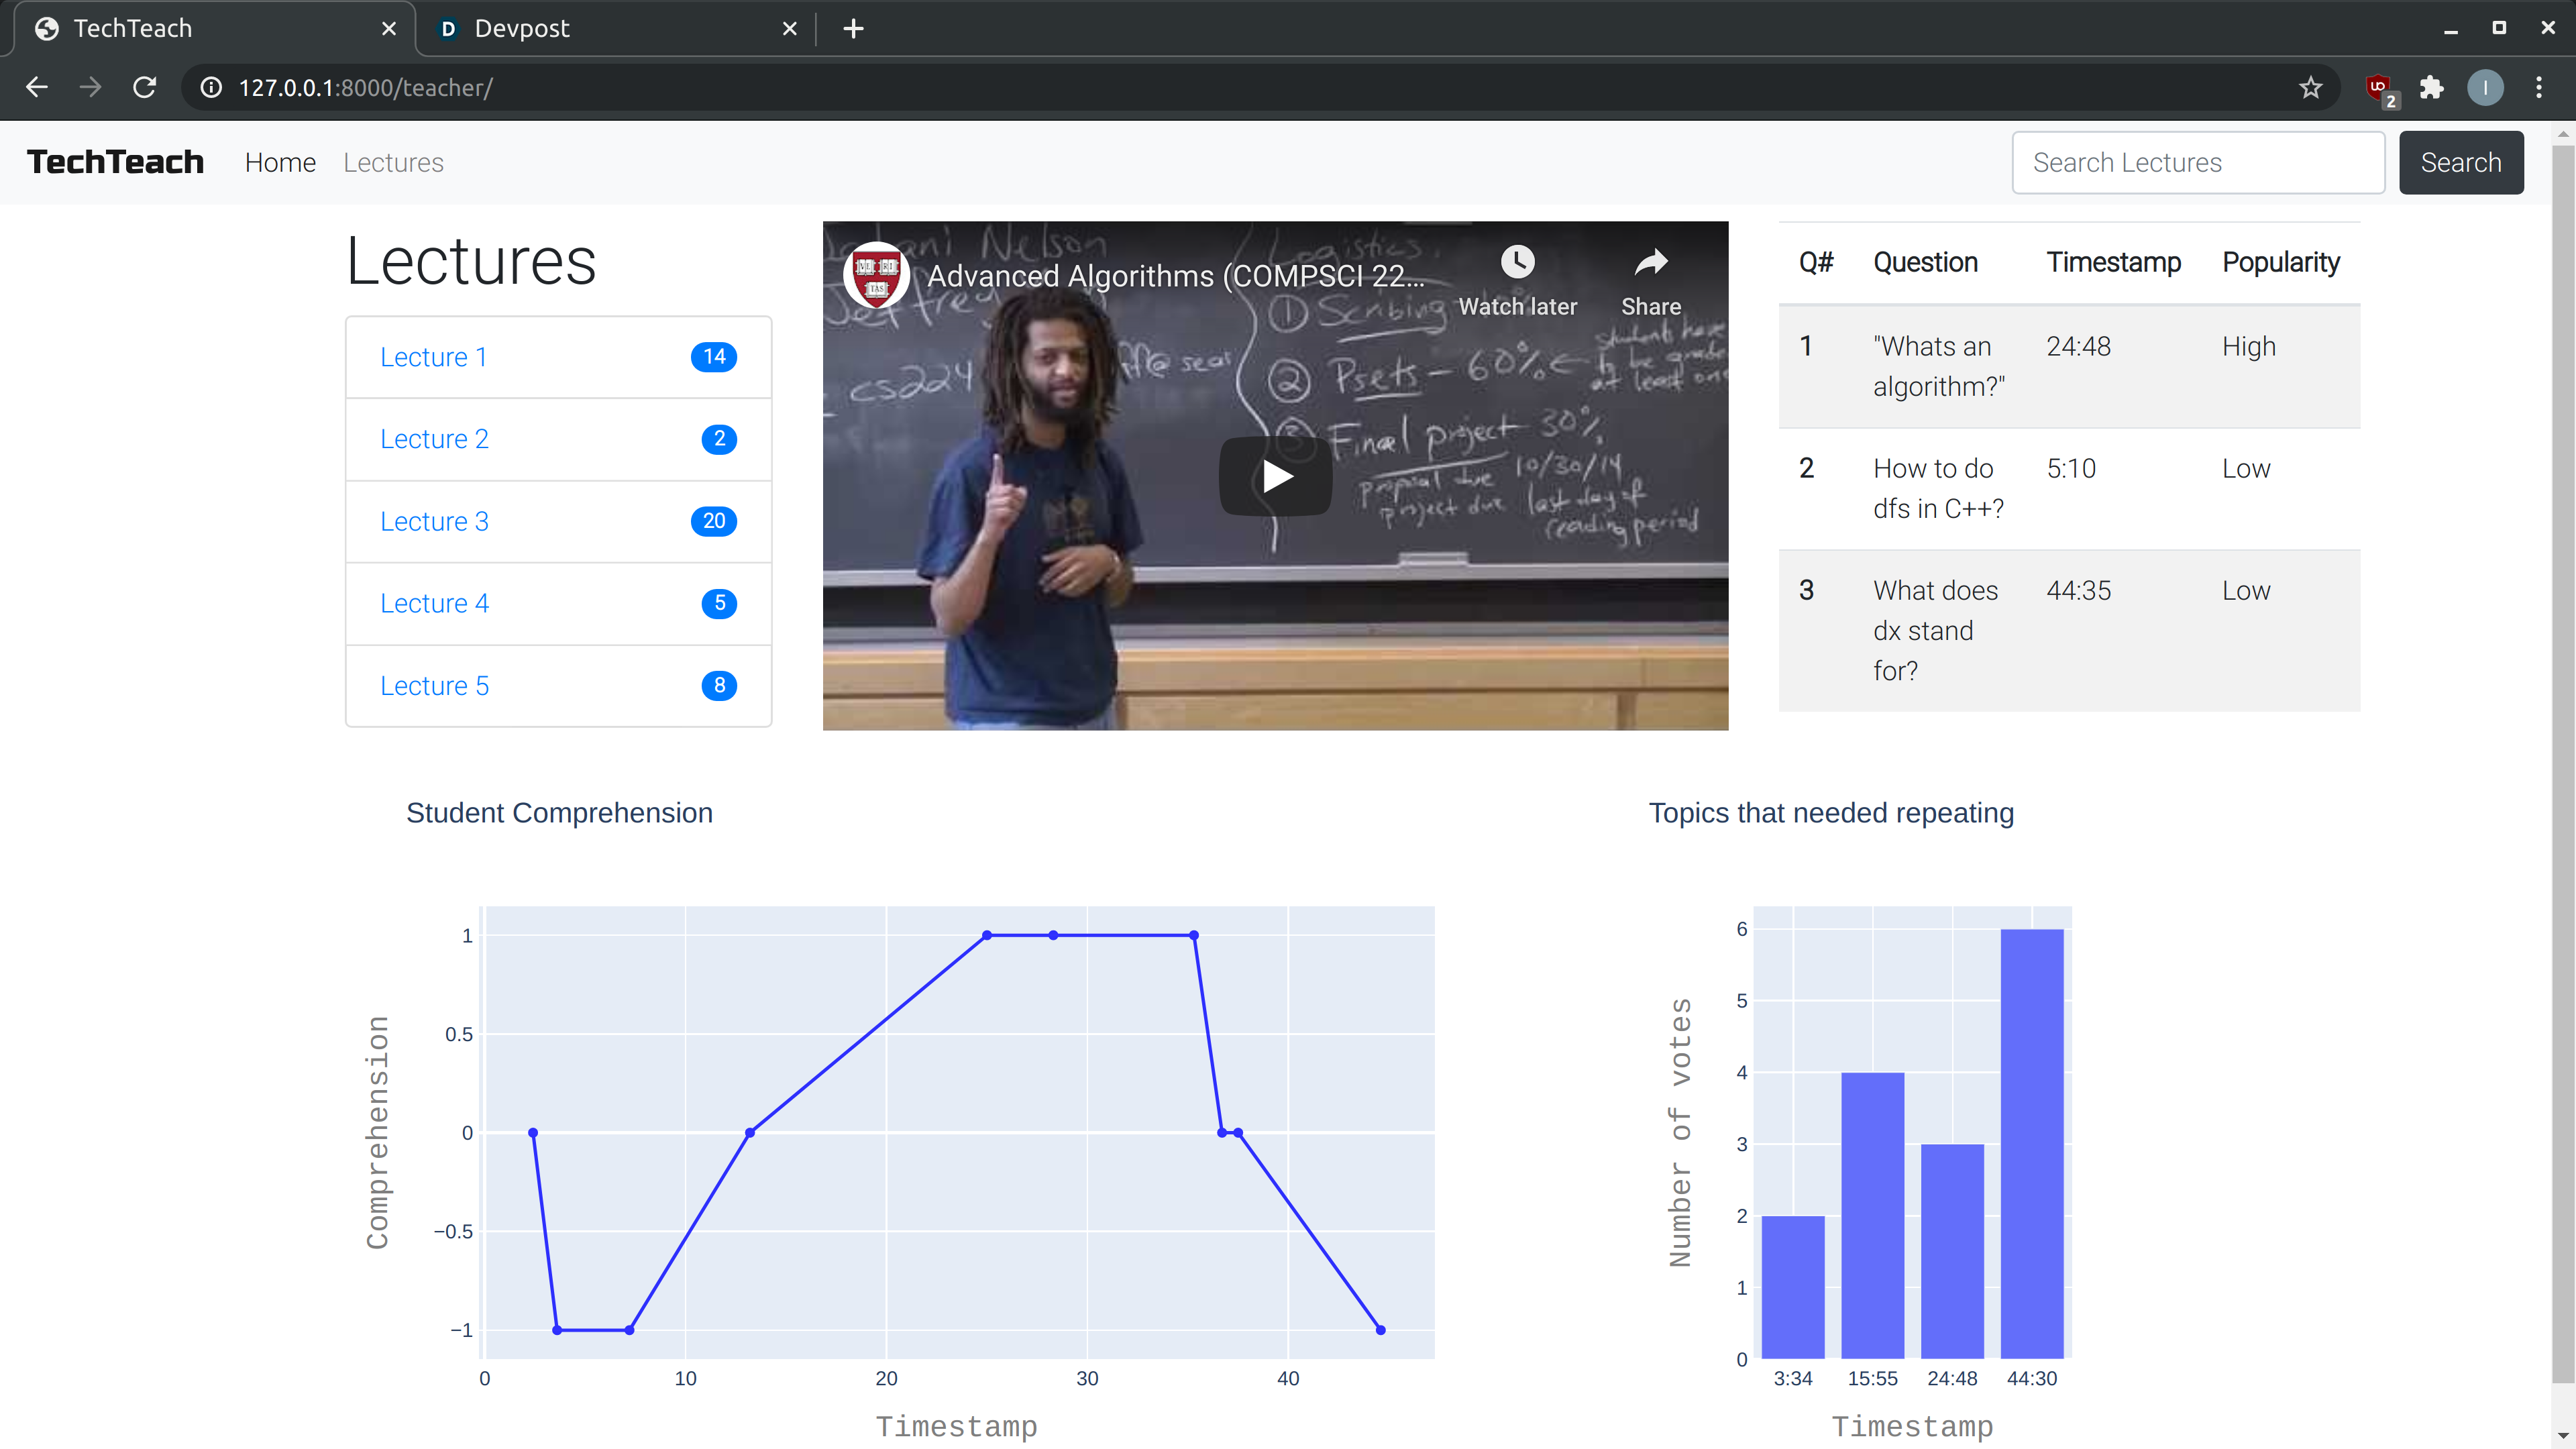Open Lecture 3 from the list
Image resolution: width=2576 pixels, height=1449 pixels.
coord(434,521)
